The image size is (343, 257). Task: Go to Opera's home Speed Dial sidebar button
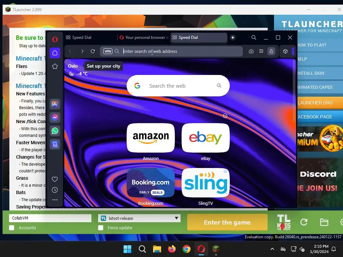[x=55, y=53]
